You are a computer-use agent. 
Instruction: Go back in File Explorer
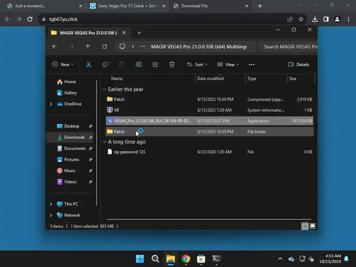[x=55, y=47]
